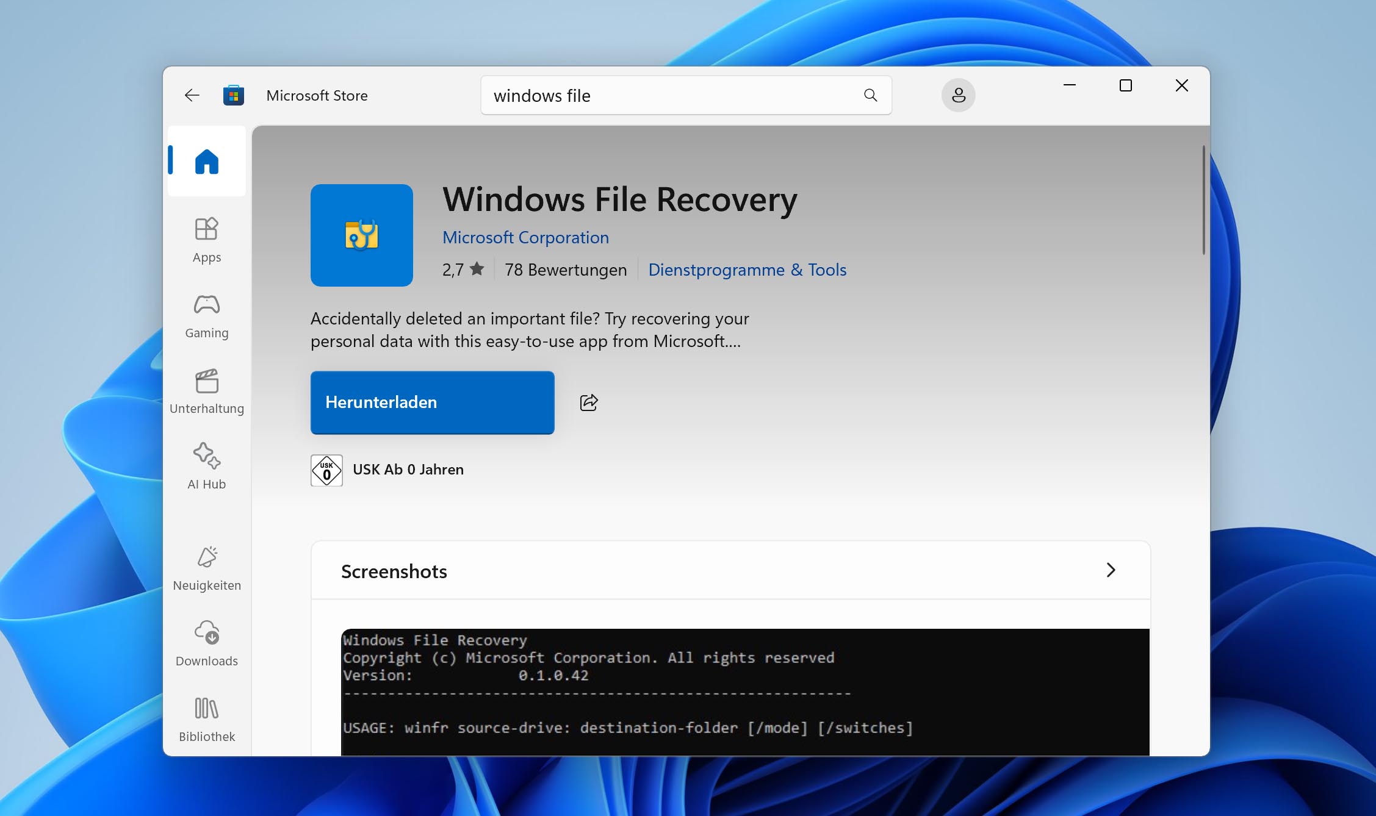Click the vertical page scrollbar
The height and width of the screenshot is (816, 1376).
[1203, 200]
